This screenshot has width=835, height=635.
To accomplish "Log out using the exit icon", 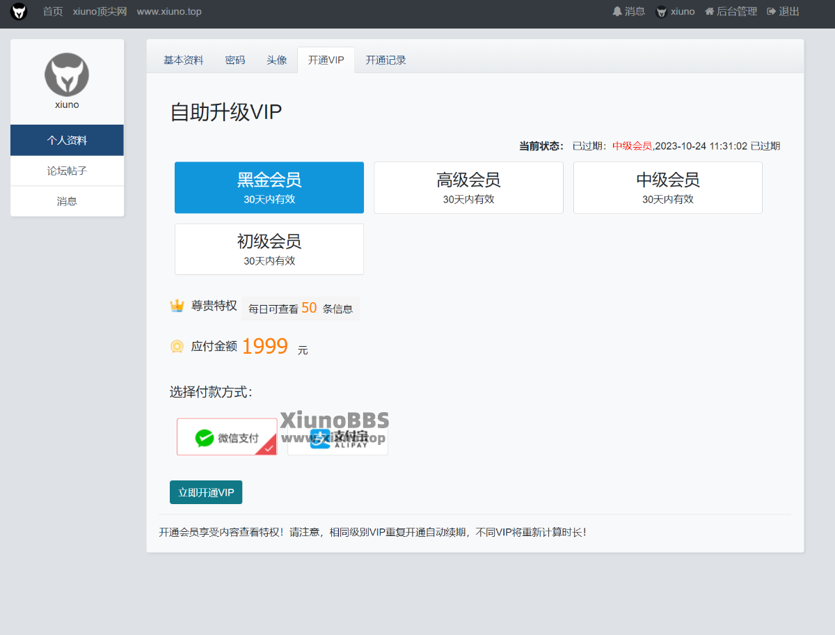I will pyautogui.click(x=771, y=11).
